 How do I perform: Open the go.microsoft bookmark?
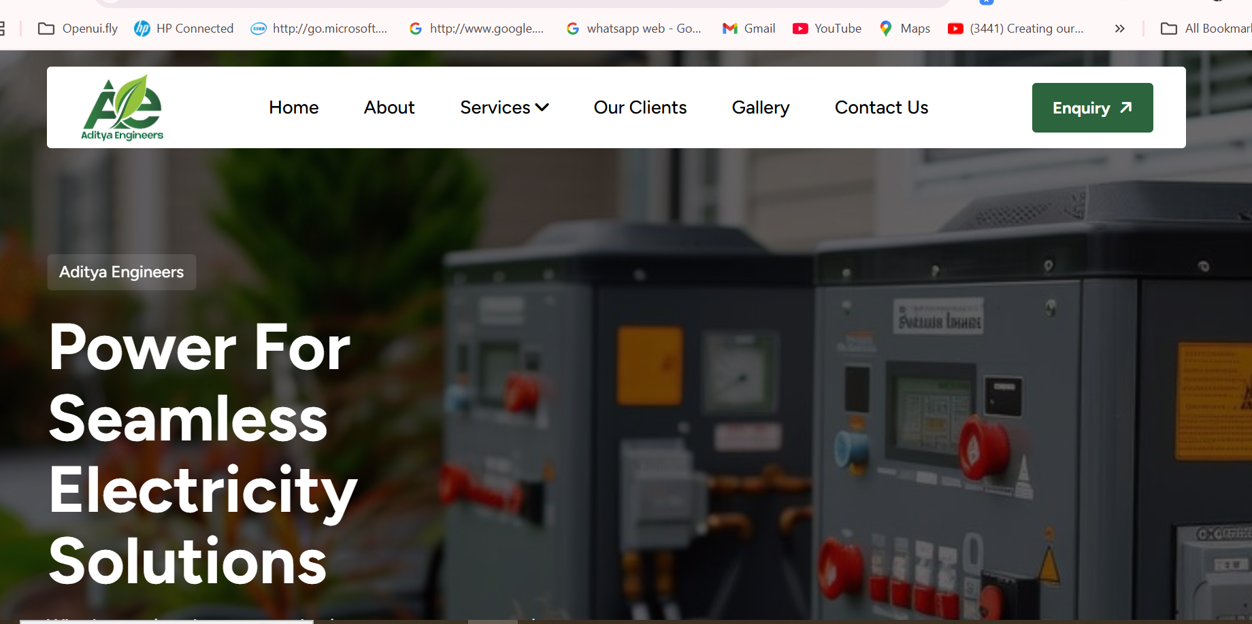[319, 29]
